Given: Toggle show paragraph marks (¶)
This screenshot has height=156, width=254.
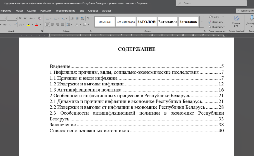Looking at the screenshot, I should point(88,18).
